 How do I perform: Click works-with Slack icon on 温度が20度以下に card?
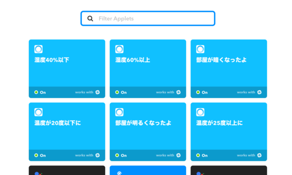pyautogui.click(x=98, y=155)
